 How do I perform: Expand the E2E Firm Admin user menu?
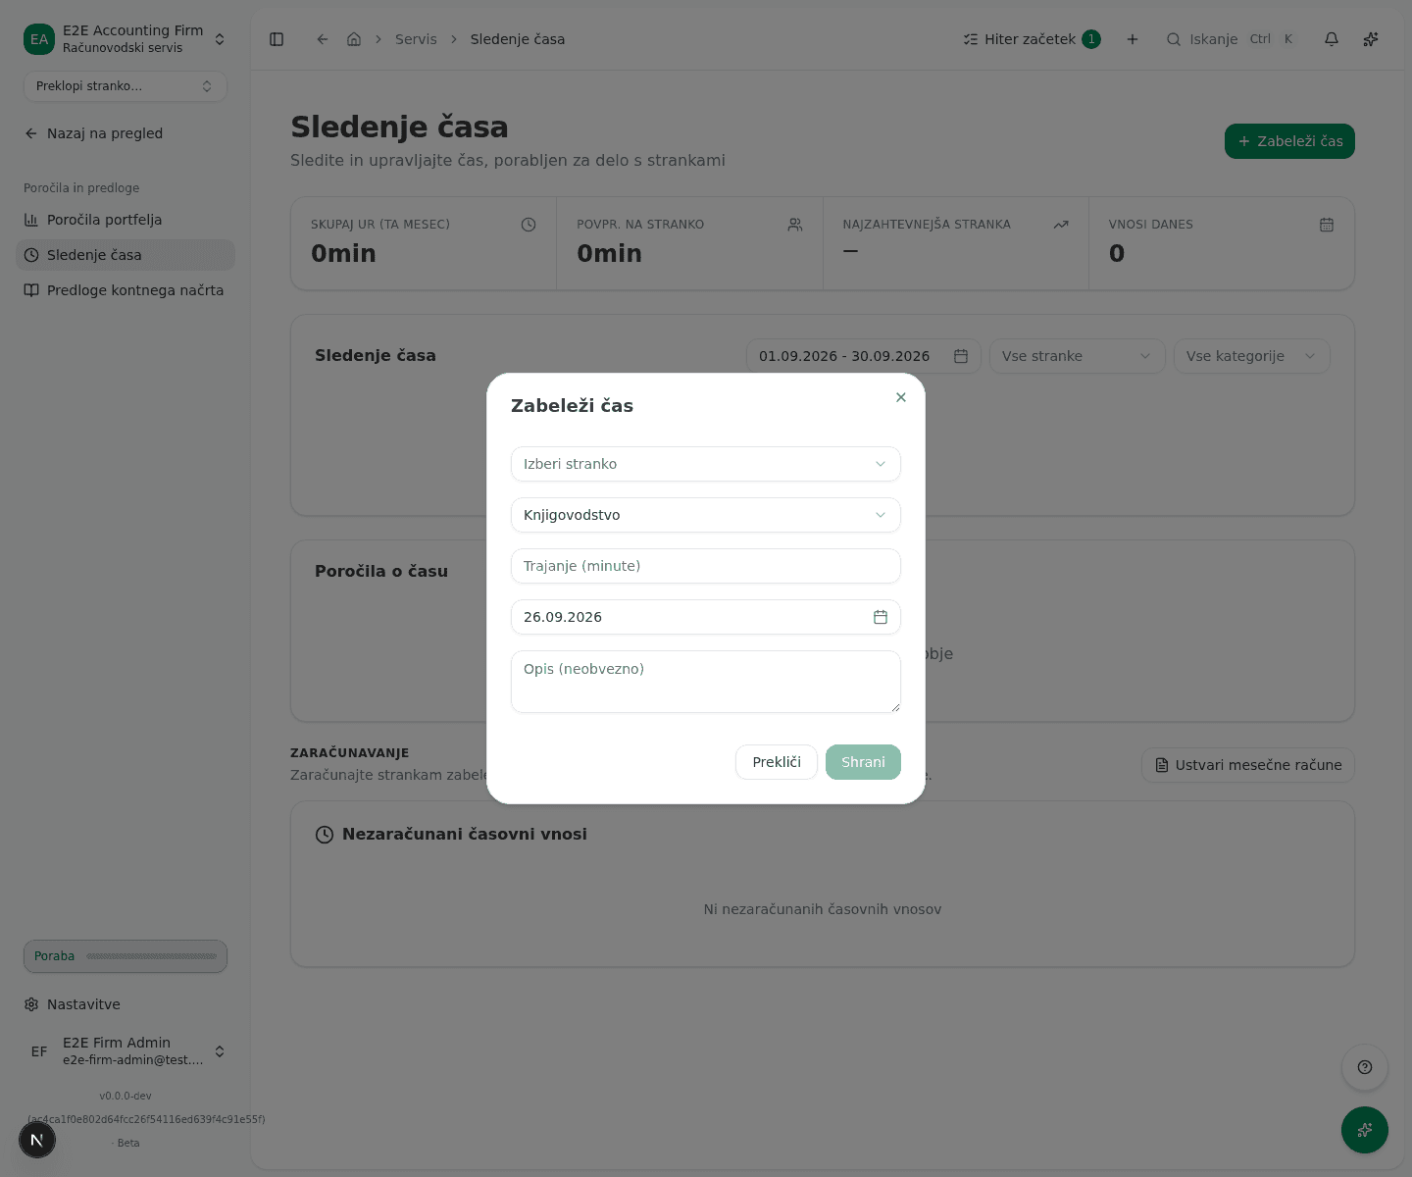pyautogui.click(x=126, y=1051)
